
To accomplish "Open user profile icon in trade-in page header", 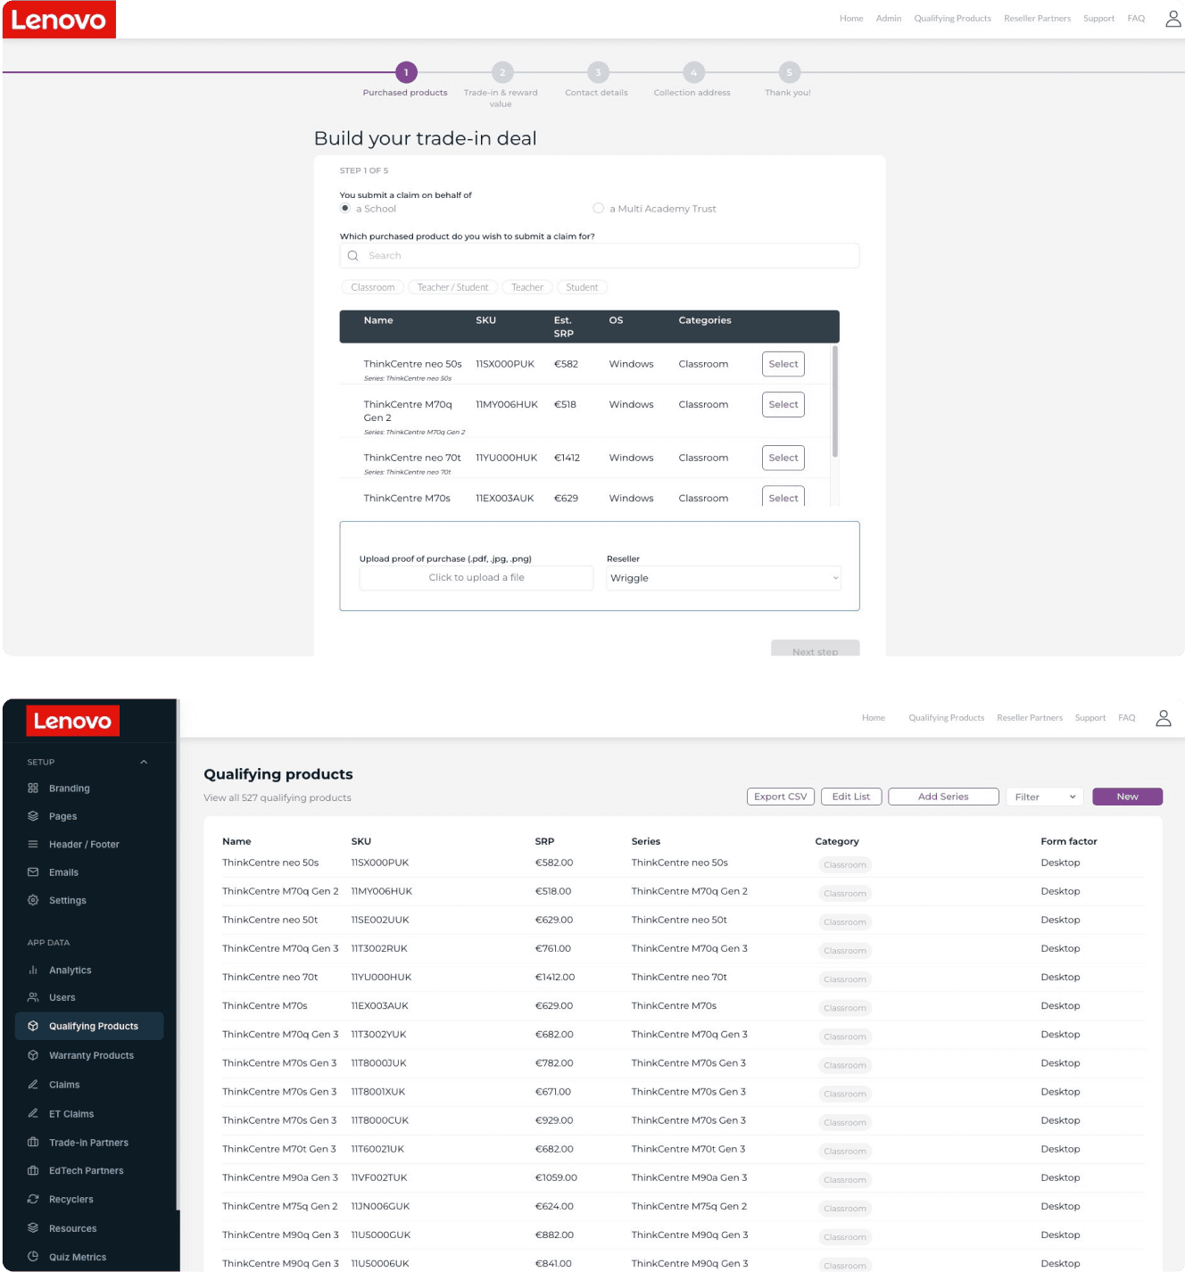I will (1173, 19).
